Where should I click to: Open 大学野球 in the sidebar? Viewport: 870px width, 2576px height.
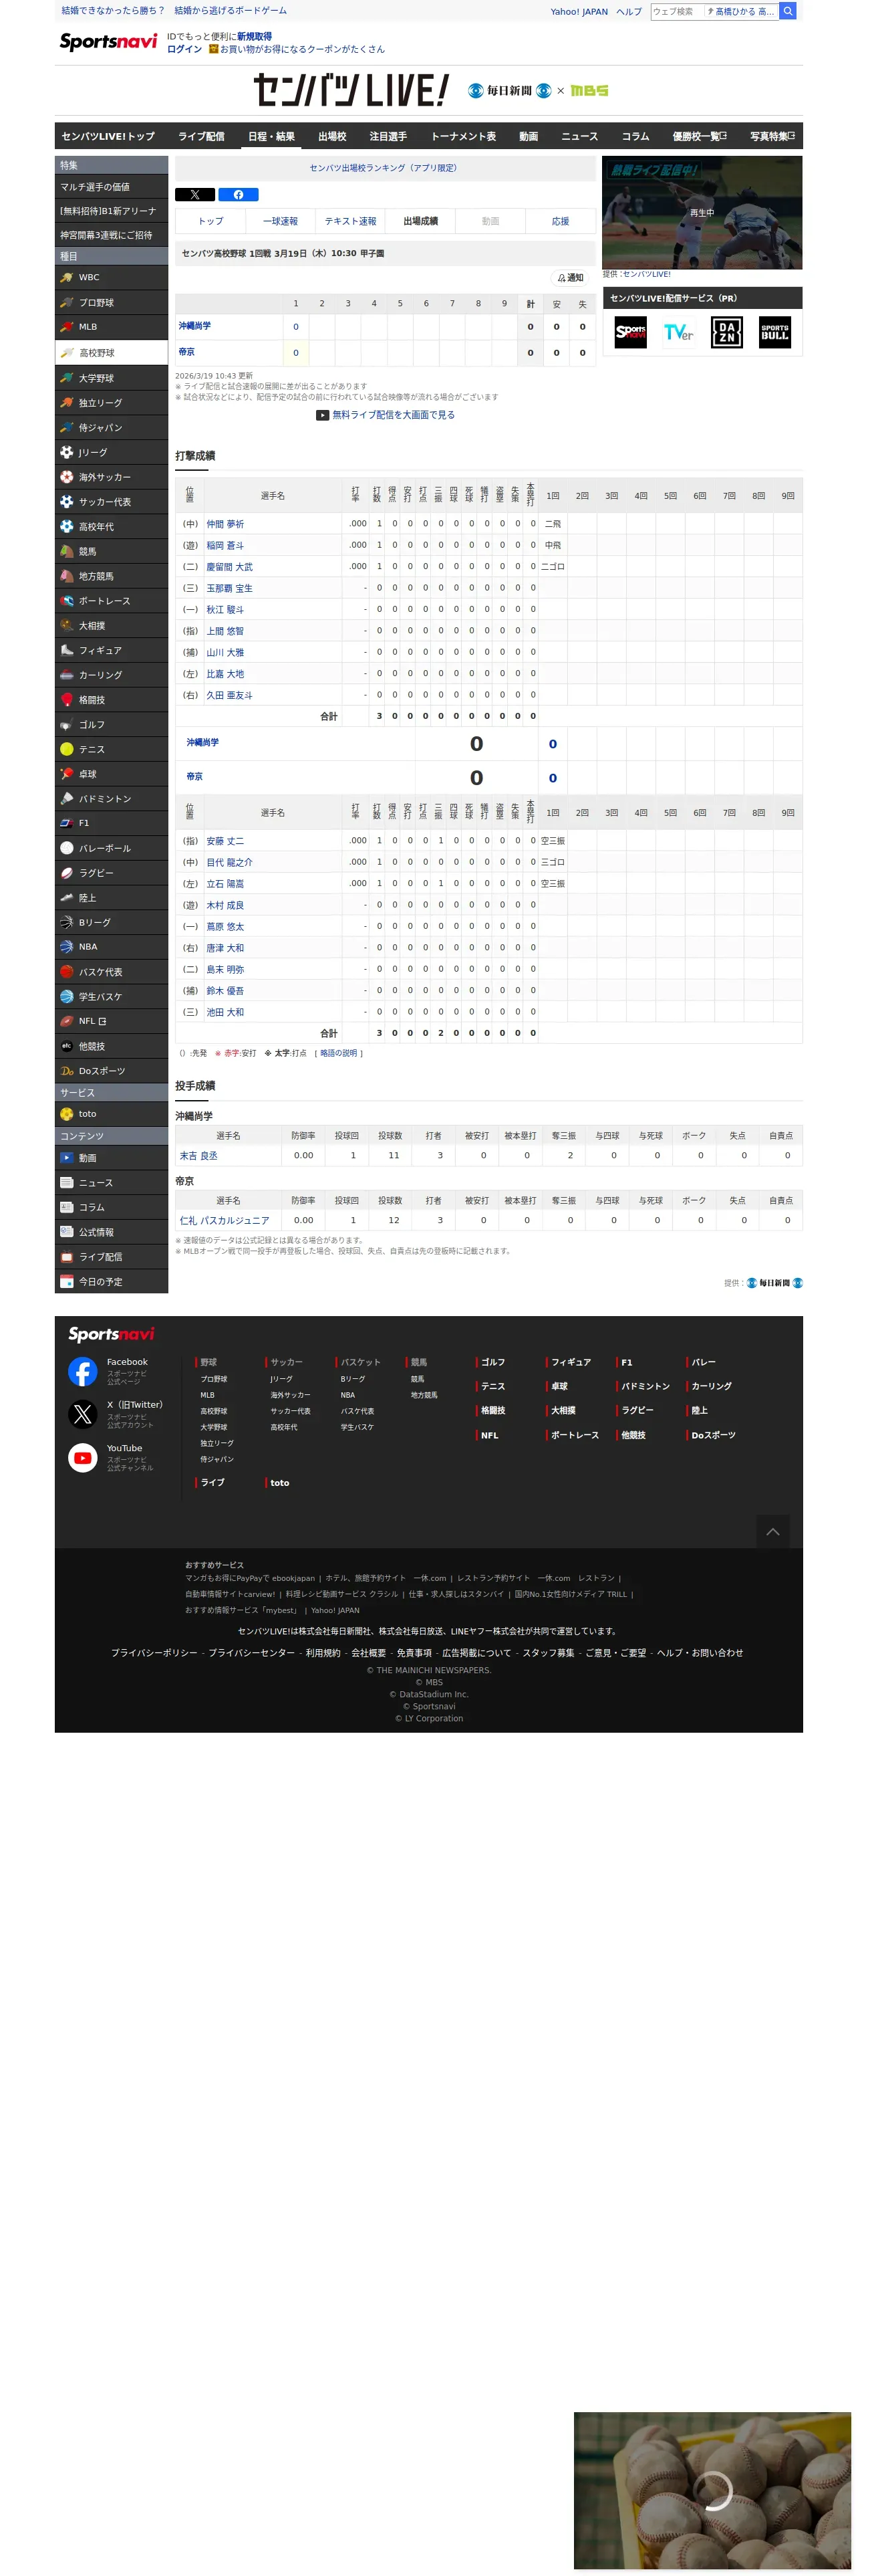[111, 378]
